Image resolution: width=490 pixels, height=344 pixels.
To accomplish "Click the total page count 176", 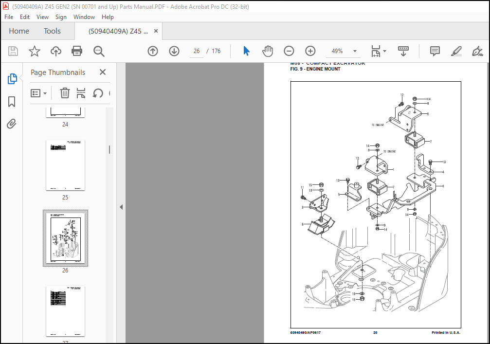I will click(x=216, y=51).
